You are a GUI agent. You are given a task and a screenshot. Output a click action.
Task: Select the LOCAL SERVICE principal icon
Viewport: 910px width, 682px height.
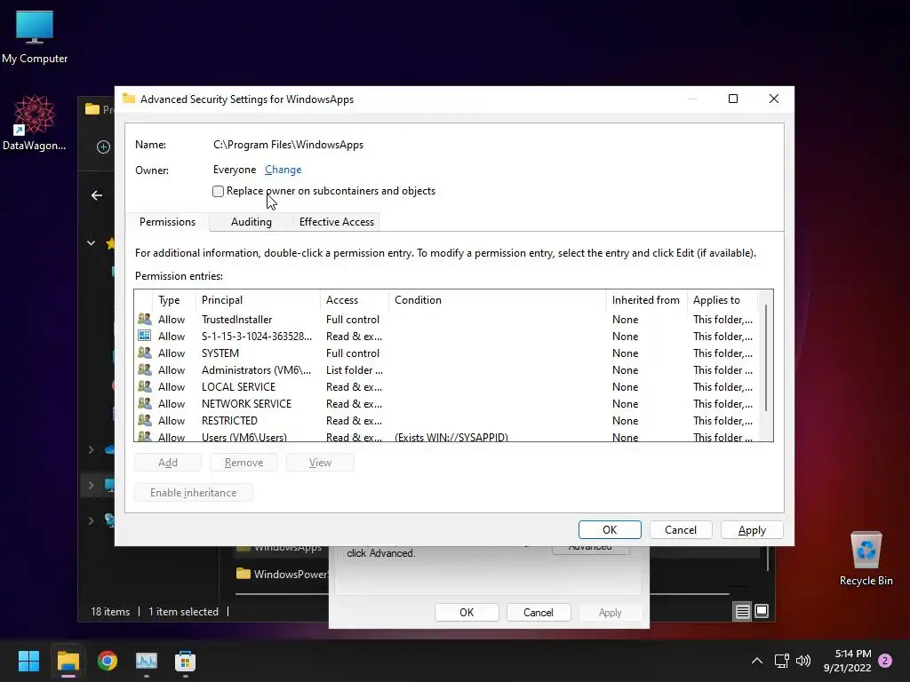point(145,386)
